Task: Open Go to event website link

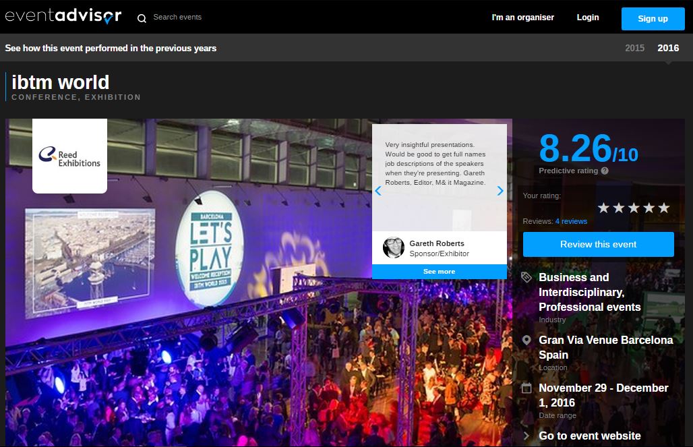Action: tap(590, 436)
